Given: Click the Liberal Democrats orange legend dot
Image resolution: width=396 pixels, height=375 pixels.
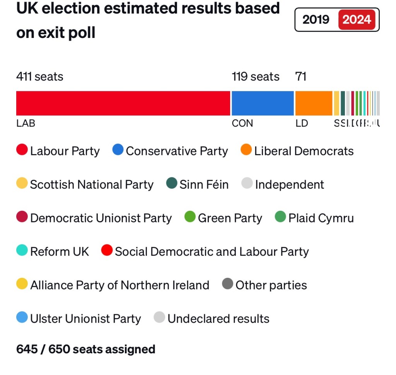Looking at the screenshot, I should [246, 150].
